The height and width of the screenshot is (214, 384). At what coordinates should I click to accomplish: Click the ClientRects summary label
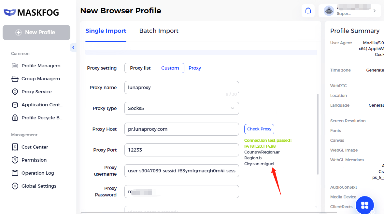coord(341,207)
